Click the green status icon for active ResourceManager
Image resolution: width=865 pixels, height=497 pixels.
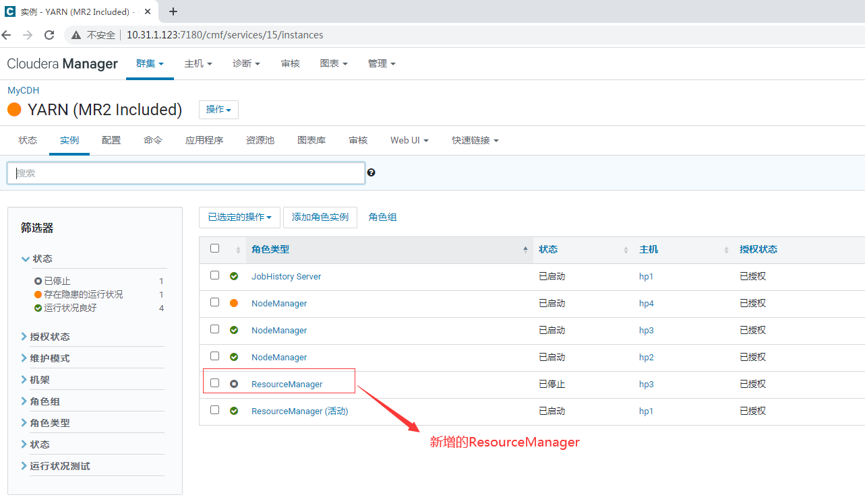(x=234, y=411)
